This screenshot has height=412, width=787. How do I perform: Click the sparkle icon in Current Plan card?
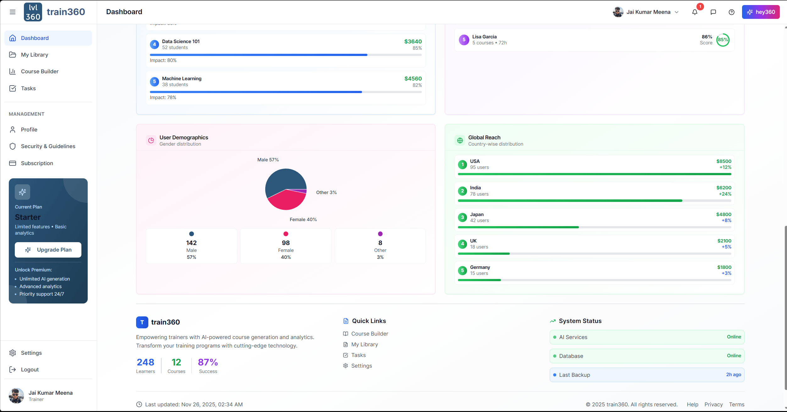pos(22,192)
